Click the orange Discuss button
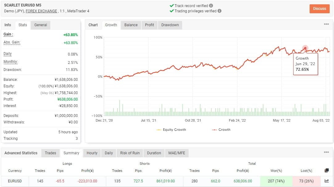 pos(319,9)
